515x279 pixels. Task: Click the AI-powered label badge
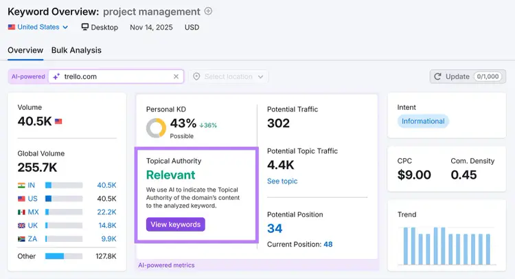(28, 76)
